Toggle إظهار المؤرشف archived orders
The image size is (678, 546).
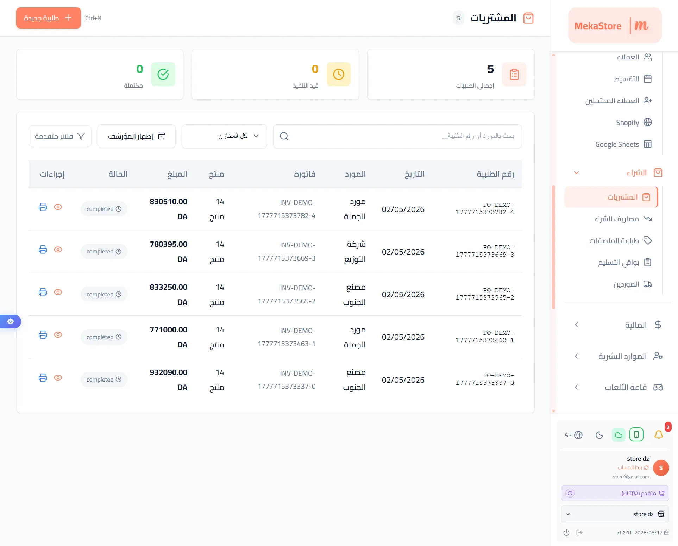point(137,136)
